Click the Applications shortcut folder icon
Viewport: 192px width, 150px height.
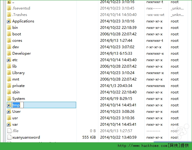[x=9, y=21]
